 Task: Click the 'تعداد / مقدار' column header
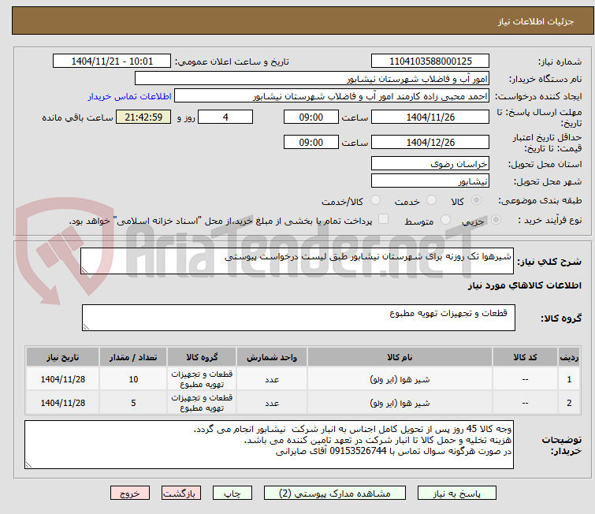[133, 357]
